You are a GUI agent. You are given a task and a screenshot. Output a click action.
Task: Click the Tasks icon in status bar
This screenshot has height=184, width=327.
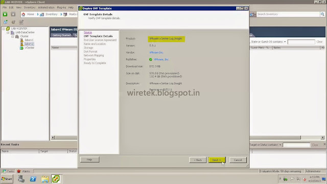click(4, 171)
